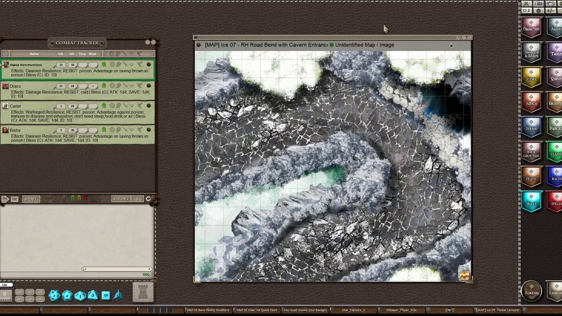This screenshot has height=316, width=562.
Task: Click the combat tracker icon in the top toolbar
Action: (x=526, y=4)
